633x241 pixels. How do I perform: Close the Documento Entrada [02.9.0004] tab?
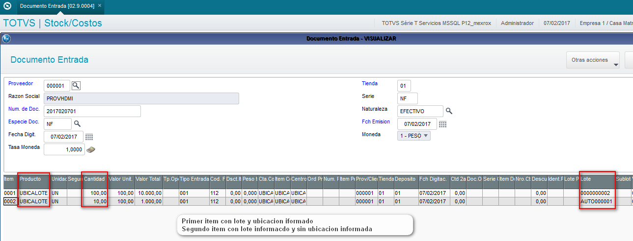point(100,6)
